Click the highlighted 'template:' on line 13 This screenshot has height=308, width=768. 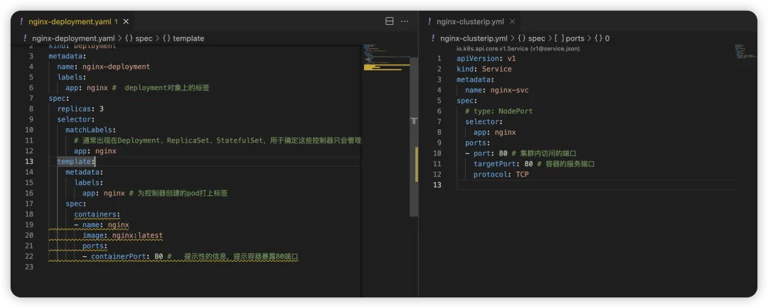click(x=76, y=161)
